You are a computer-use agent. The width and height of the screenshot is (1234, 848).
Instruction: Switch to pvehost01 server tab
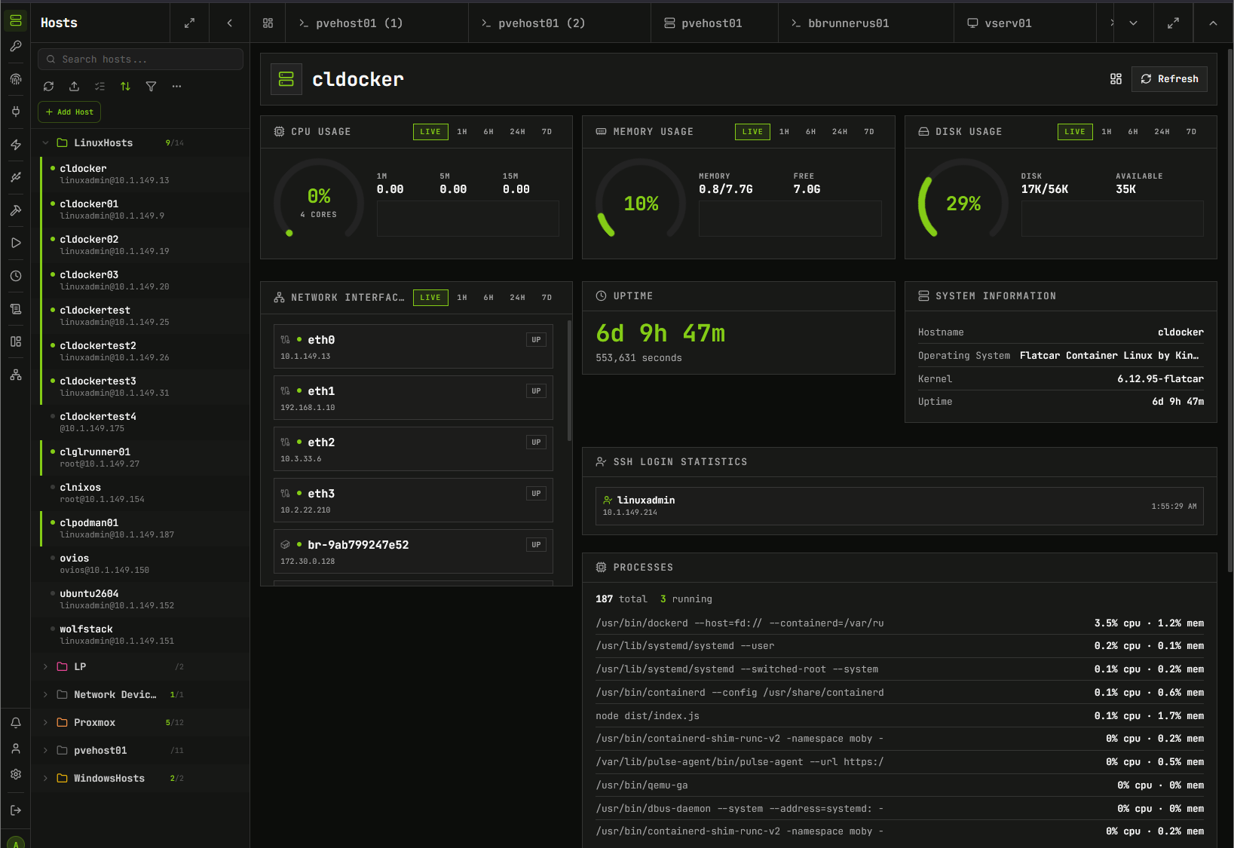pyautogui.click(x=715, y=23)
